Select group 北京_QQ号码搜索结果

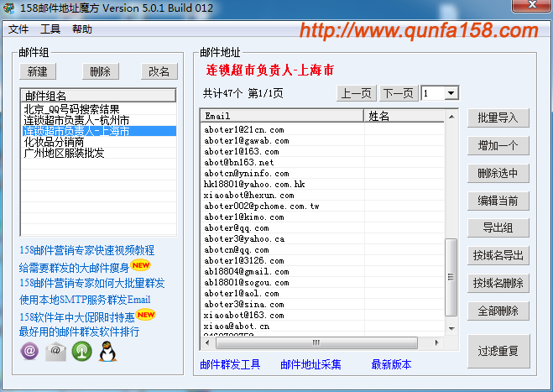tap(99, 109)
